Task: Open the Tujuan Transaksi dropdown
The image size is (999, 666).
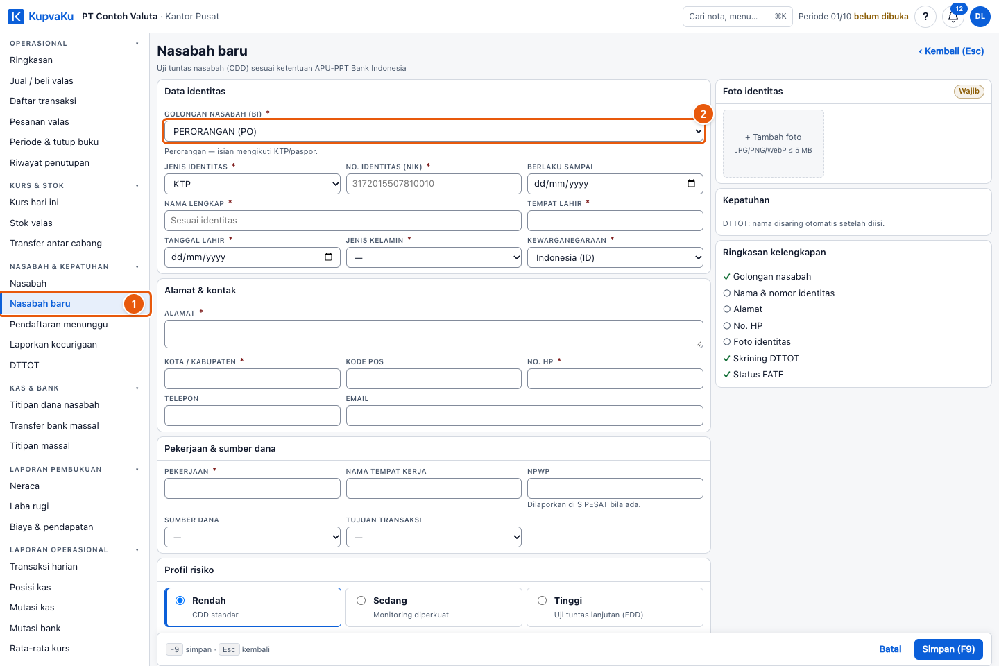Action: pyautogui.click(x=434, y=537)
